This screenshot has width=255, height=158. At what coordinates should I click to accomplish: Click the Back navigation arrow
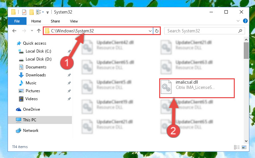(x=14, y=31)
